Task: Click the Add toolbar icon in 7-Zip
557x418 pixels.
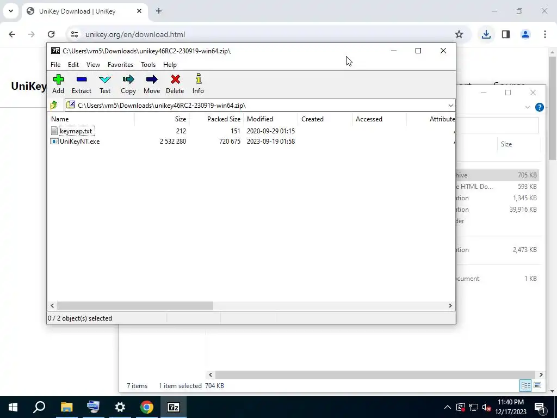Action: 58,84
